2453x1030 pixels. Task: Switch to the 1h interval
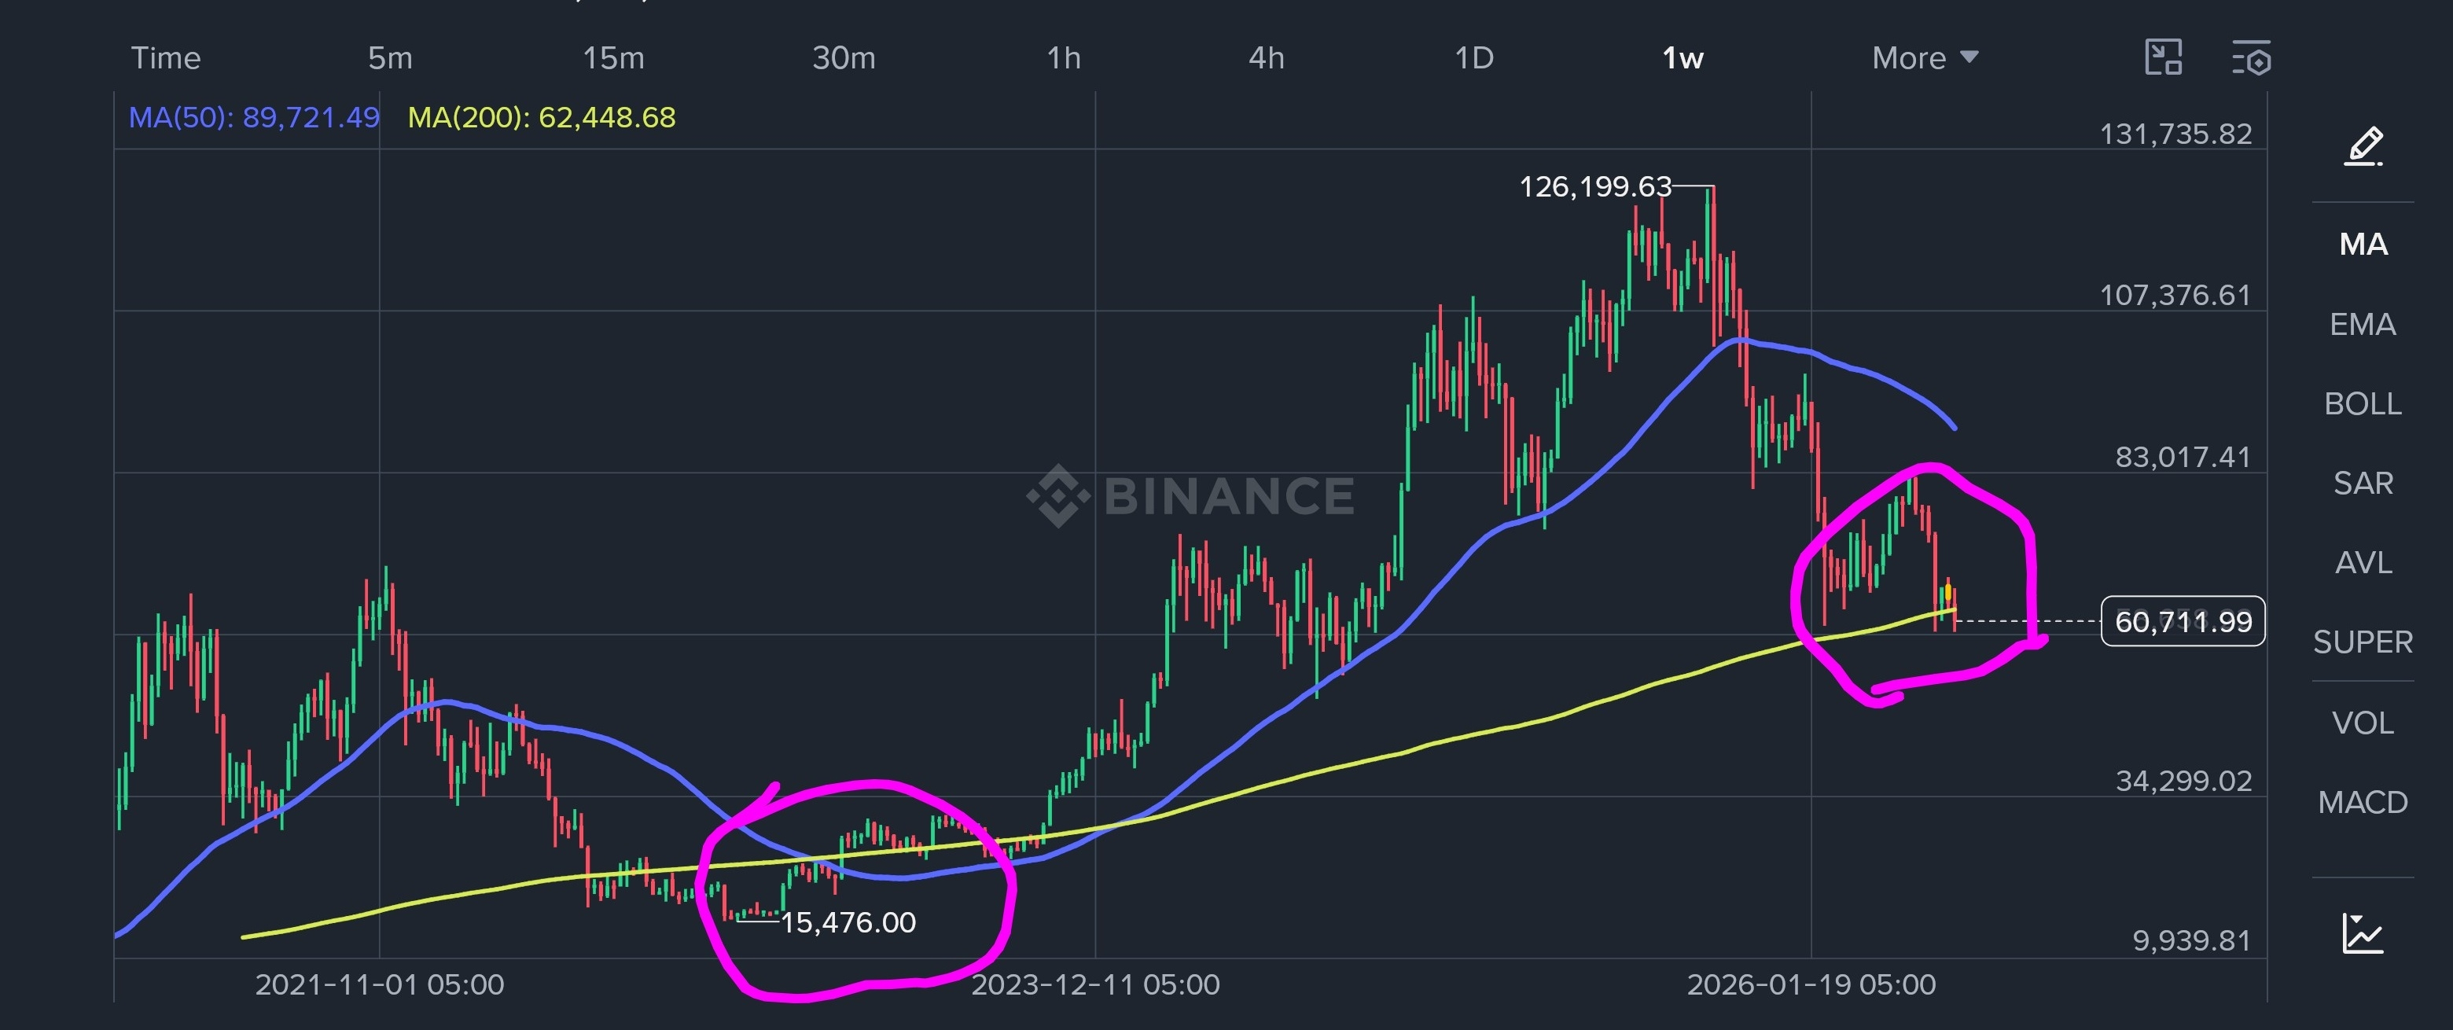tap(1064, 58)
